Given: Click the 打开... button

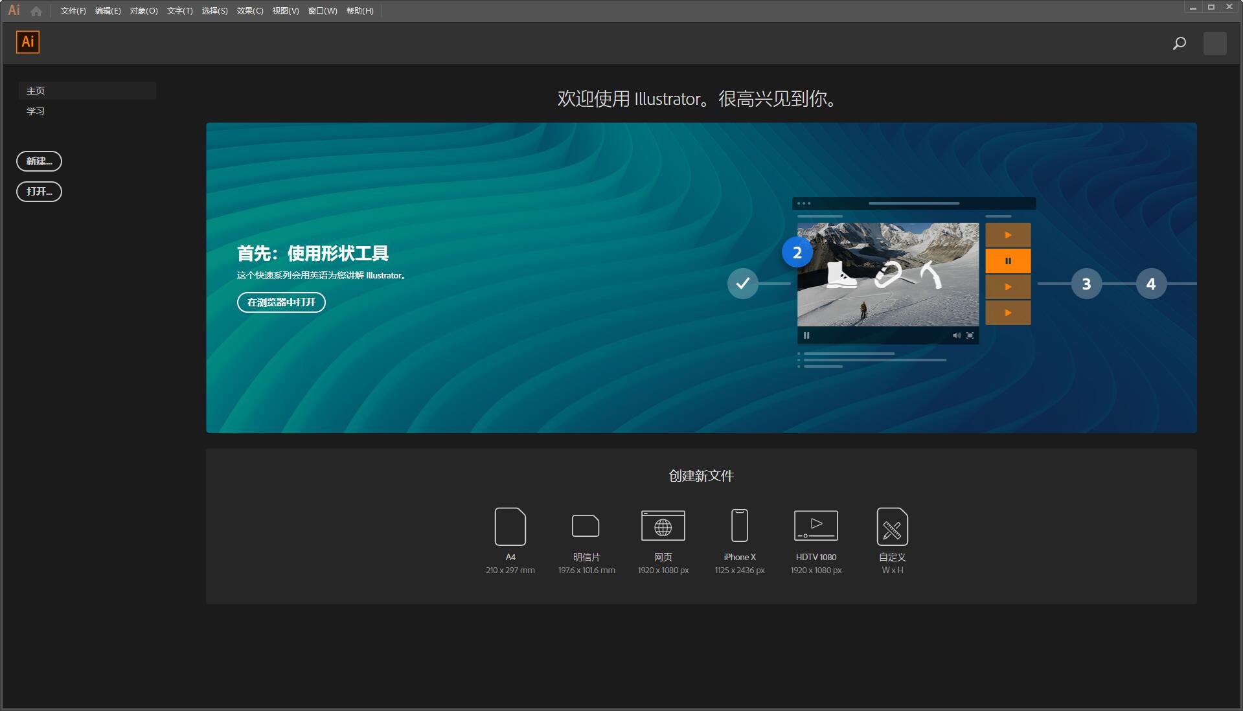Looking at the screenshot, I should click(39, 192).
